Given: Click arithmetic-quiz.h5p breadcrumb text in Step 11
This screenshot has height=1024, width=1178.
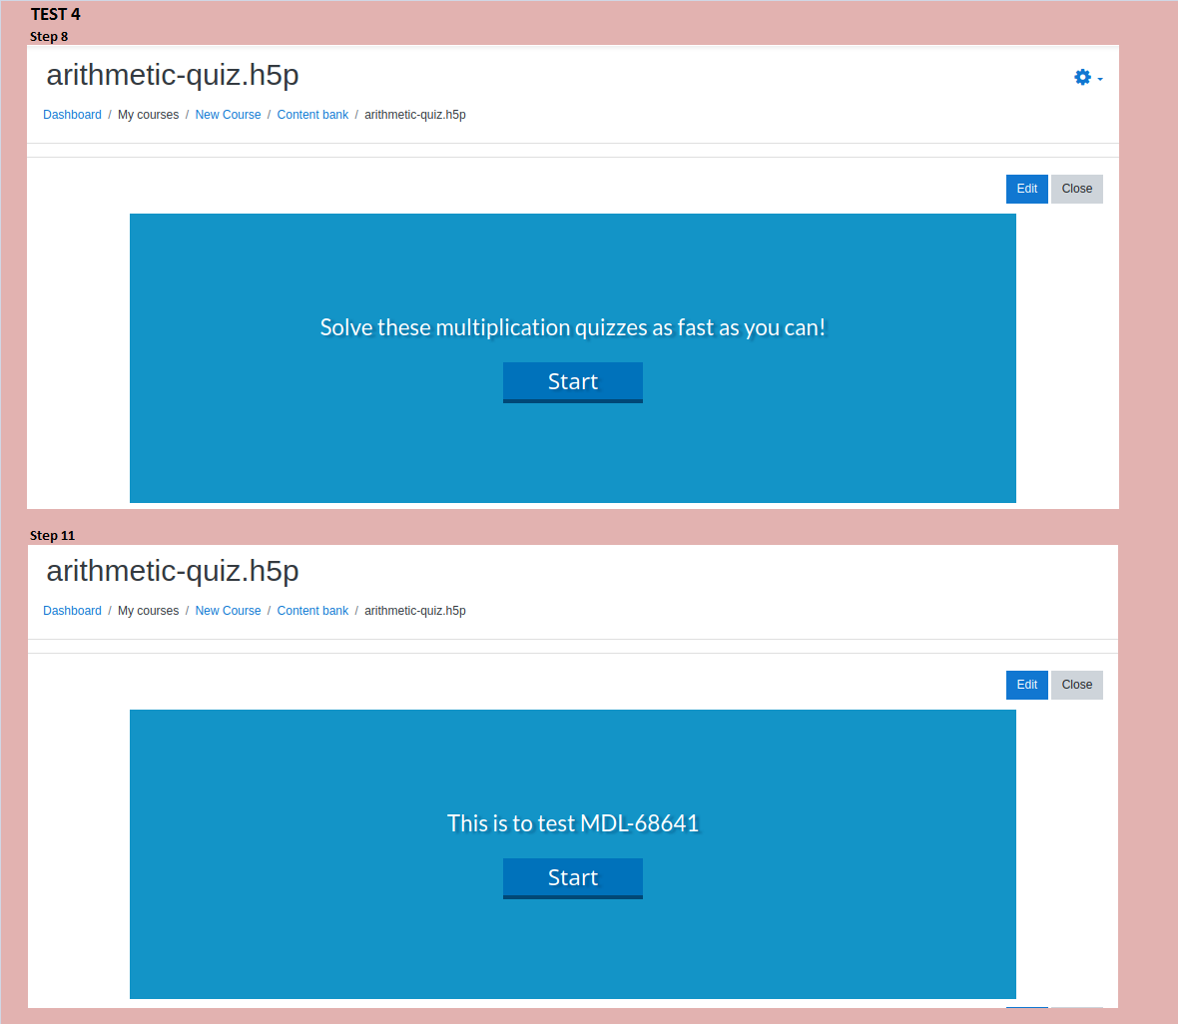Looking at the screenshot, I should click(x=414, y=611).
